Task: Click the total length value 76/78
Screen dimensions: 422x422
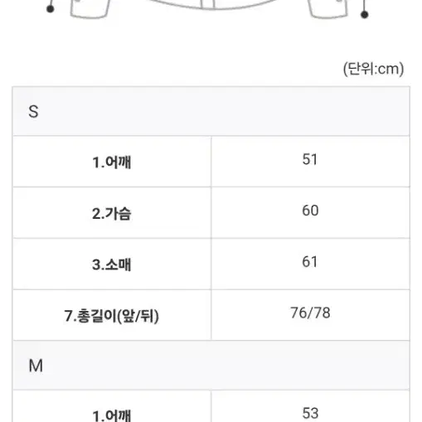Action: pos(310,313)
